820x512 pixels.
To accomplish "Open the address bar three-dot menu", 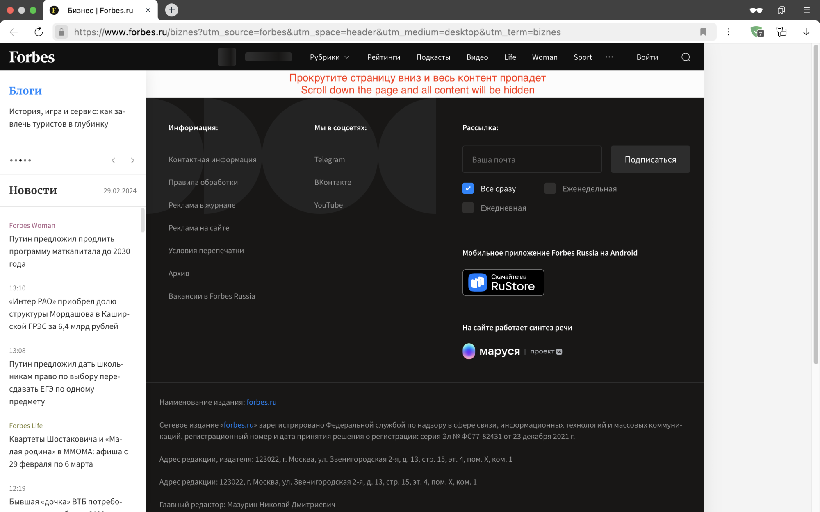I will [x=728, y=32].
